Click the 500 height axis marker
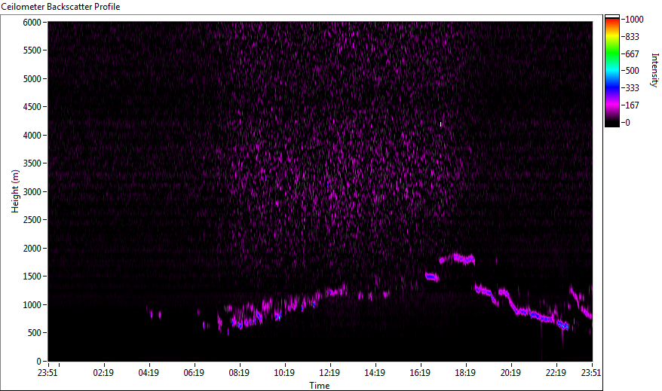662x391 pixels. [x=34, y=333]
